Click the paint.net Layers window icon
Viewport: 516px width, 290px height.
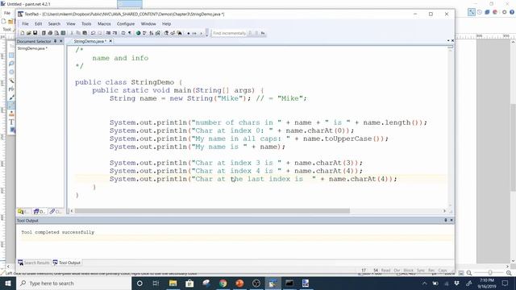487,12
